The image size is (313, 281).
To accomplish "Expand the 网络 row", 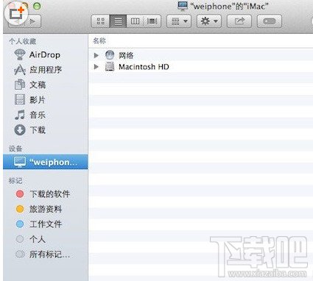I will (96, 55).
